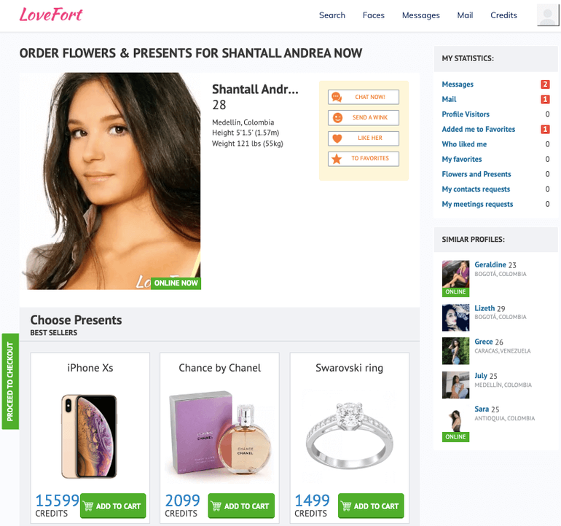The height and width of the screenshot is (526, 561).
Task: Open Profile Visitors statistics link
Action: 466,114
